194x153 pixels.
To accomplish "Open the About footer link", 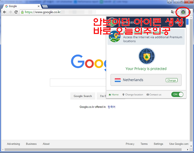I will click(46, 144).
